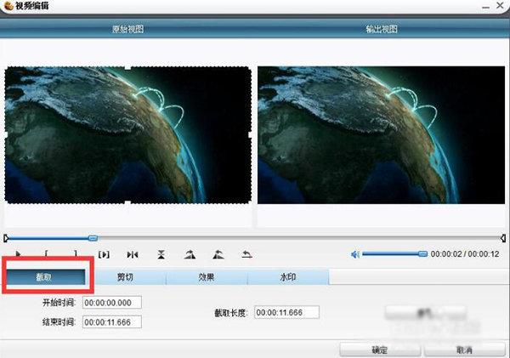This screenshot has width=510, height=358.
Task: Click the 截取长度 input field
Action: click(286, 312)
